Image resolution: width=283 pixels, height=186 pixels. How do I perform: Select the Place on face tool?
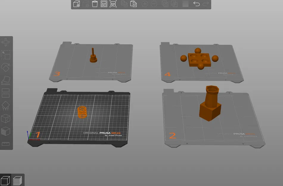click(x=6, y=80)
